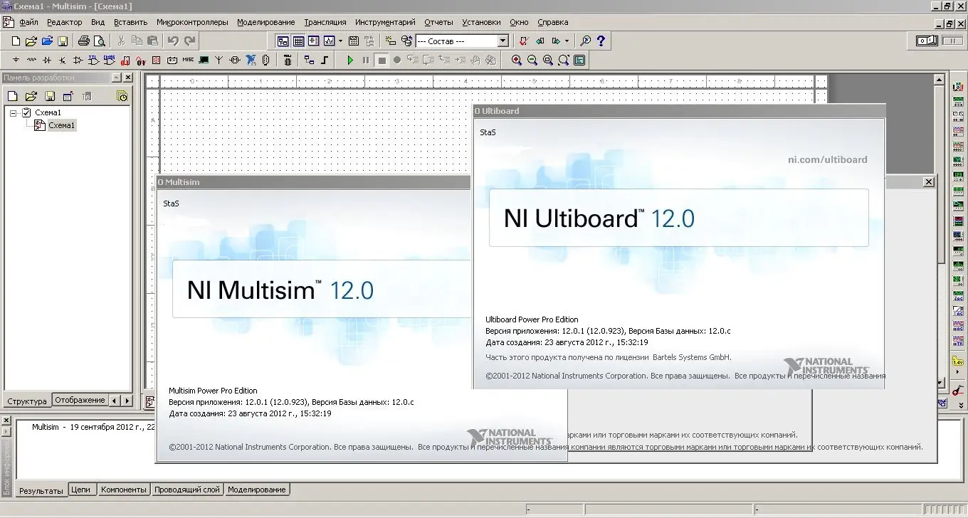Place an Analog op-amp component
This screenshot has width=968, height=518.
click(78, 60)
